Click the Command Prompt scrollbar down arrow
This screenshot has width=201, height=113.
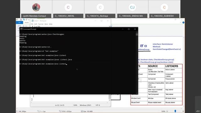[x=137, y=93]
